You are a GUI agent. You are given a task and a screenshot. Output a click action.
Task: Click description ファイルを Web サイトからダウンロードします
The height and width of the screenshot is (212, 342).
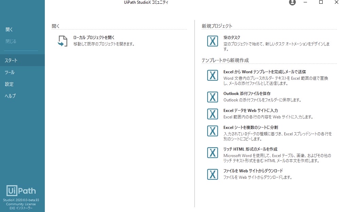pyautogui.click(x=257, y=177)
